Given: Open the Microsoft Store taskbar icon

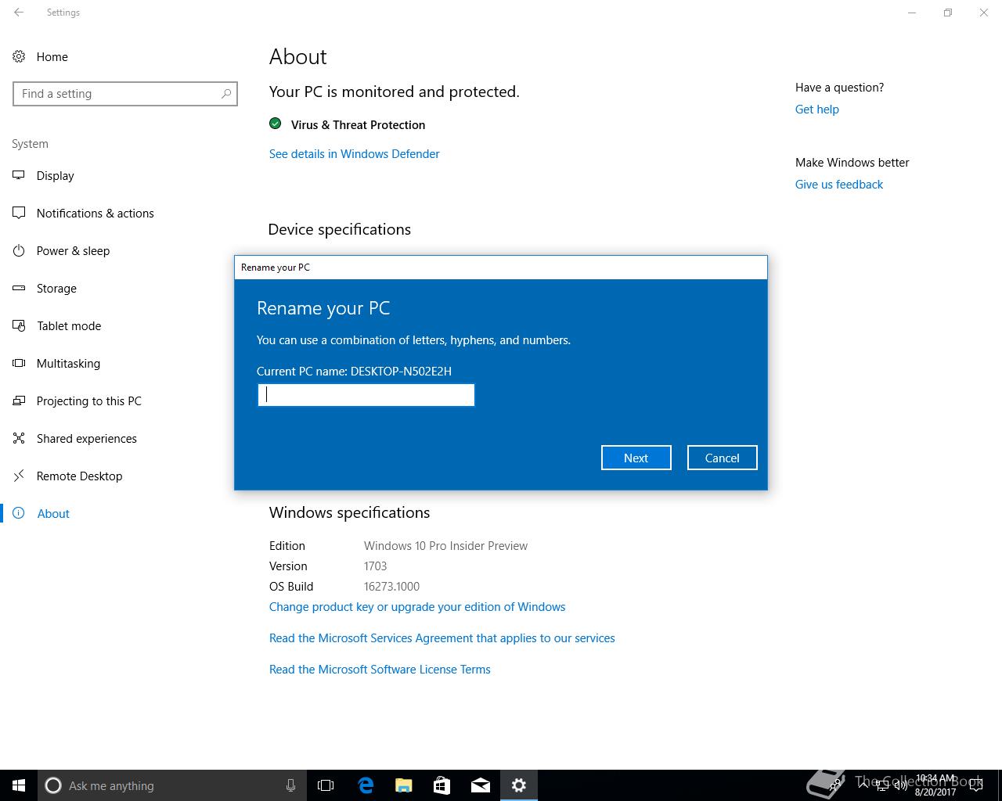Looking at the screenshot, I should pos(442,785).
